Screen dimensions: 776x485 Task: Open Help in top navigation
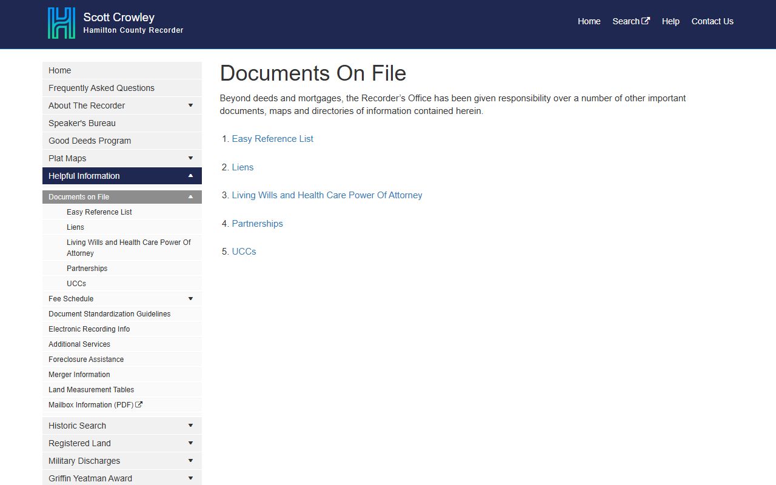click(671, 21)
